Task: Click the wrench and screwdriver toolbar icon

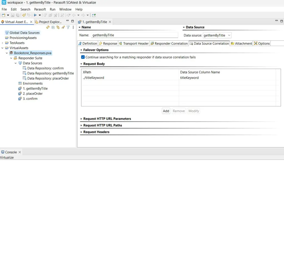Action: click(55, 15)
